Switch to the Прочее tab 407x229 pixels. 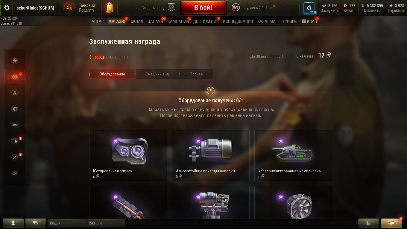click(x=196, y=74)
